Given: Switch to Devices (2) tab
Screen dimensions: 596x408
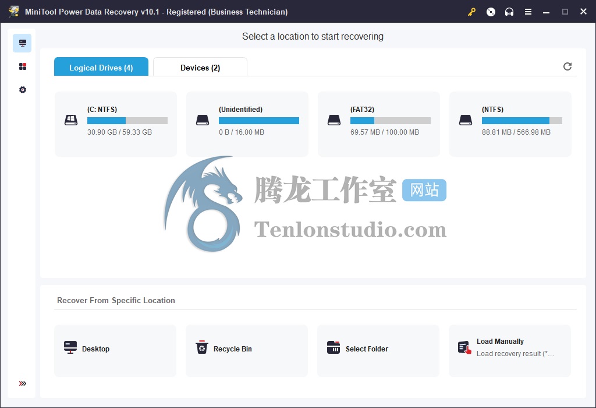Looking at the screenshot, I should point(200,67).
